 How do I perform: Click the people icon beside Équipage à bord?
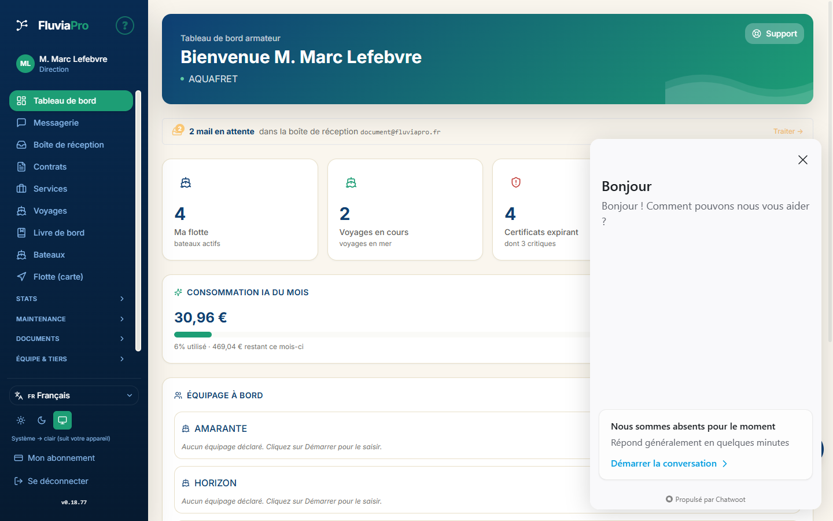coord(178,395)
